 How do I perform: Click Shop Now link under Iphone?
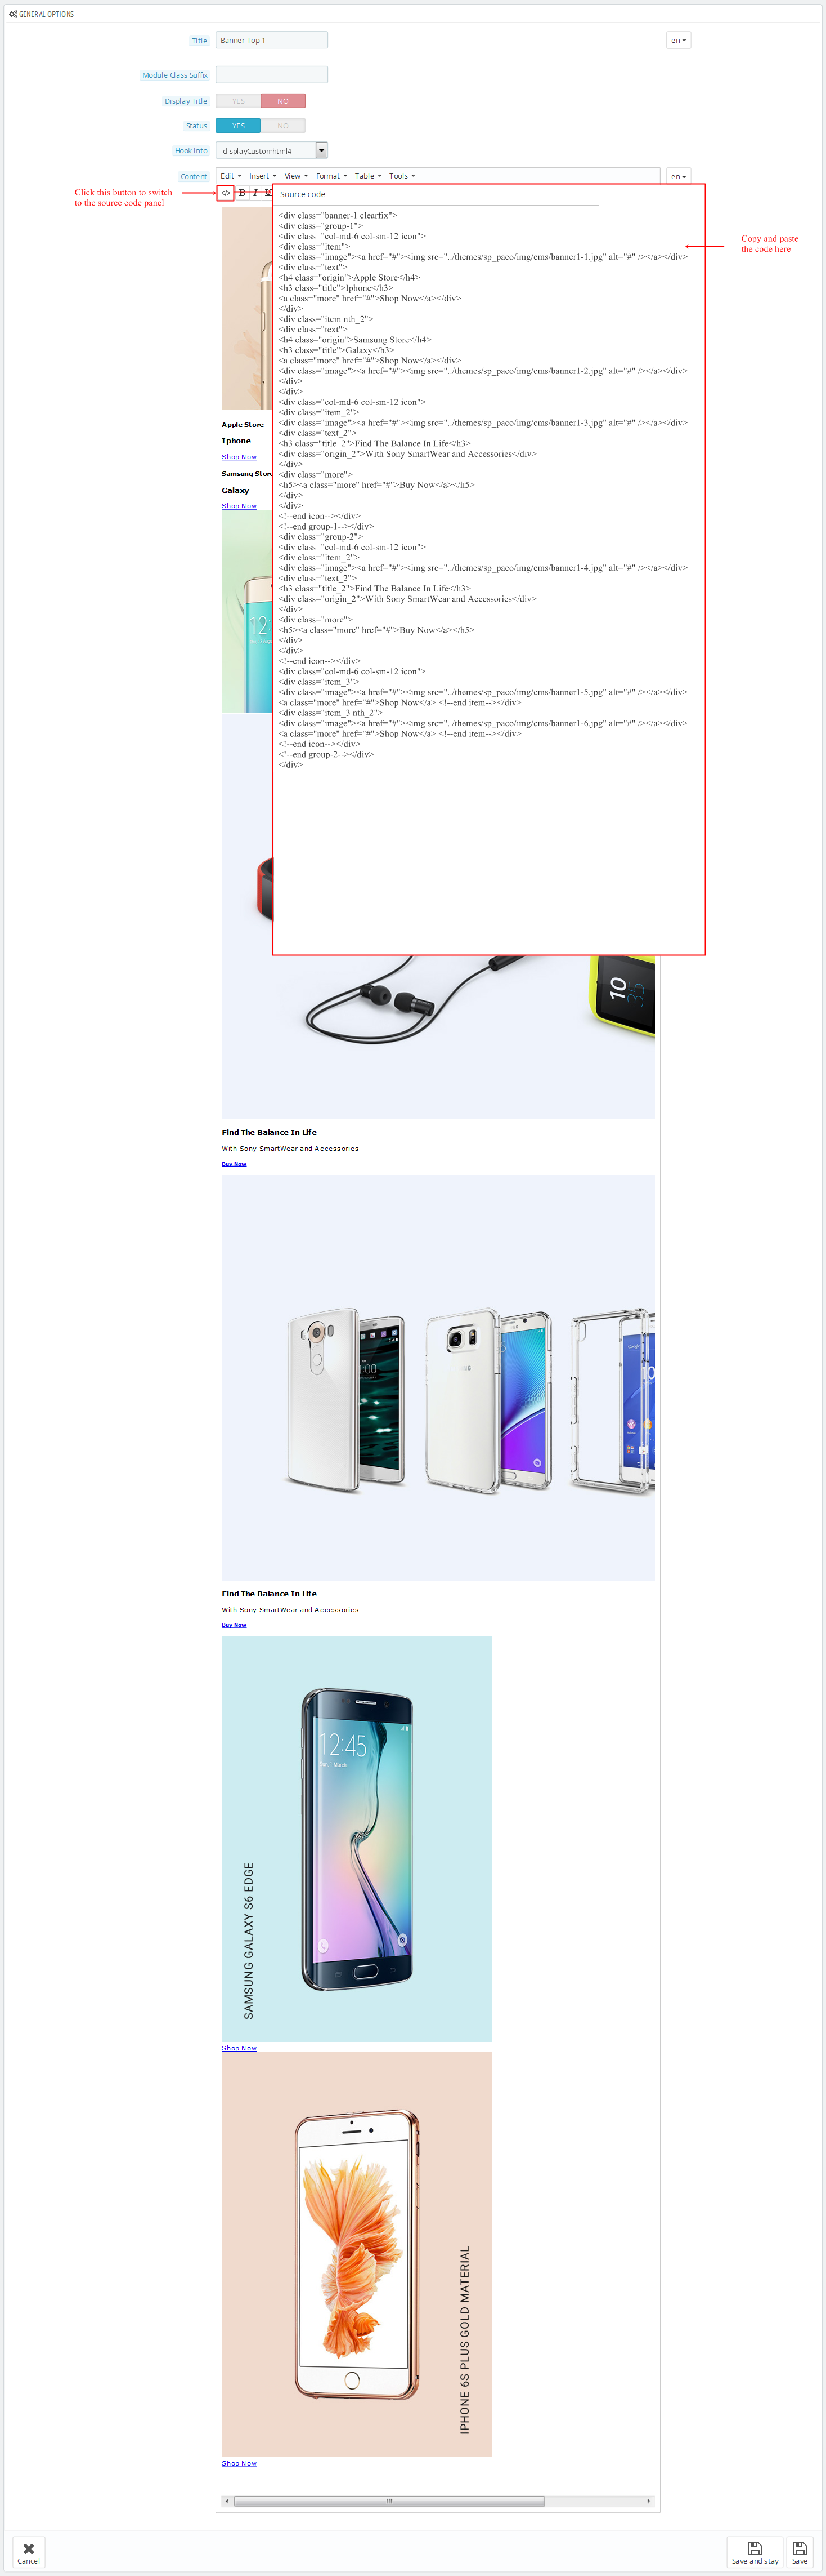tap(239, 457)
